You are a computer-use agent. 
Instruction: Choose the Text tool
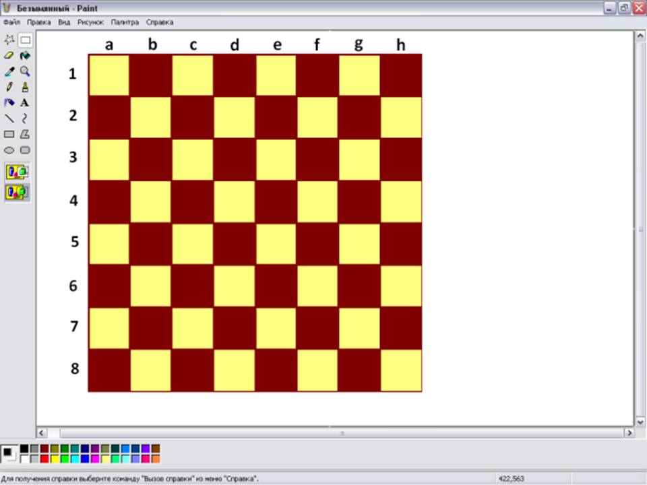coord(25,103)
